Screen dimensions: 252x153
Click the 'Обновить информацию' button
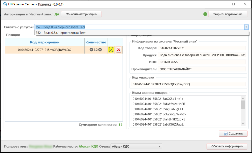227,146
